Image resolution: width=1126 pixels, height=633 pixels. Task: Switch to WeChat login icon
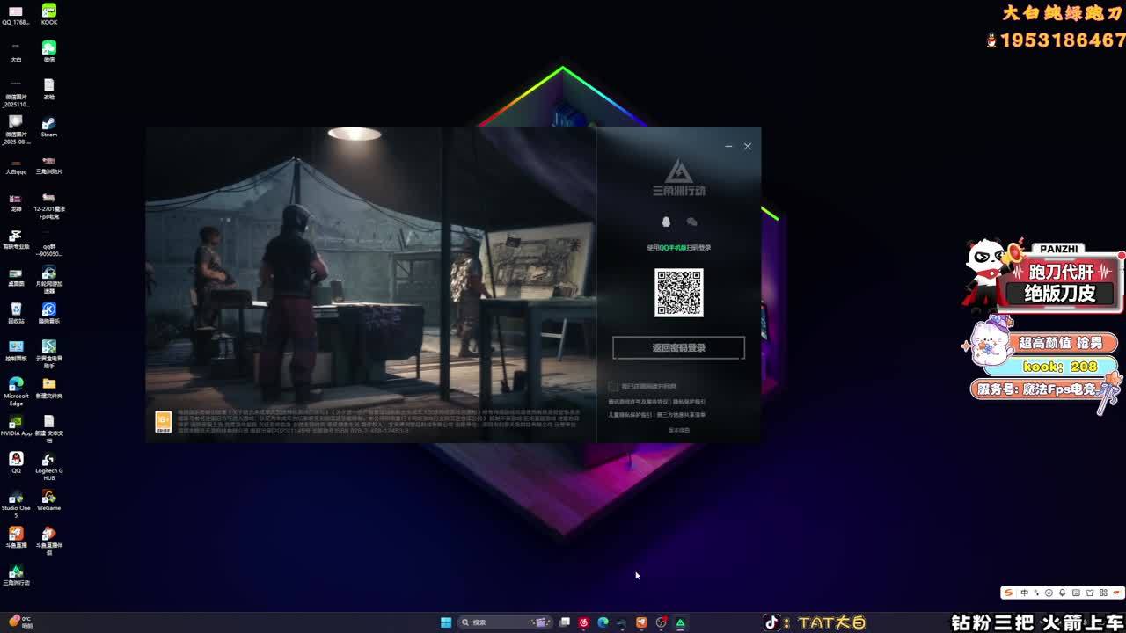point(691,222)
